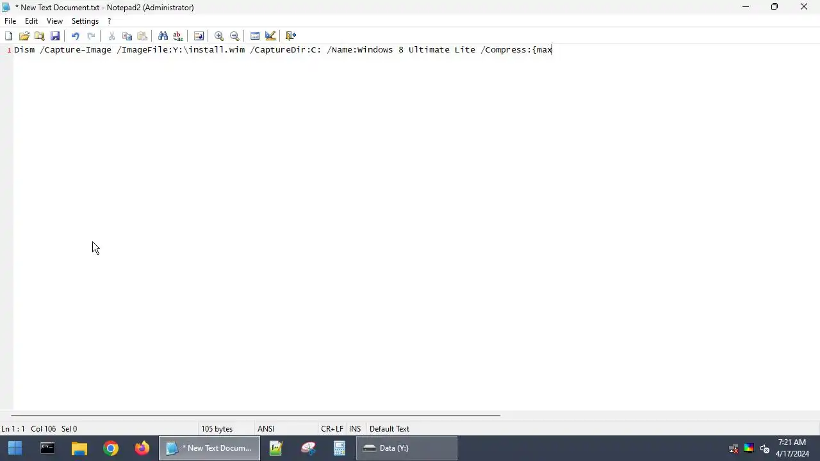Save the document with the floppy icon
The width and height of the screenshot is (820, 461).
click(x=55, y=36)
